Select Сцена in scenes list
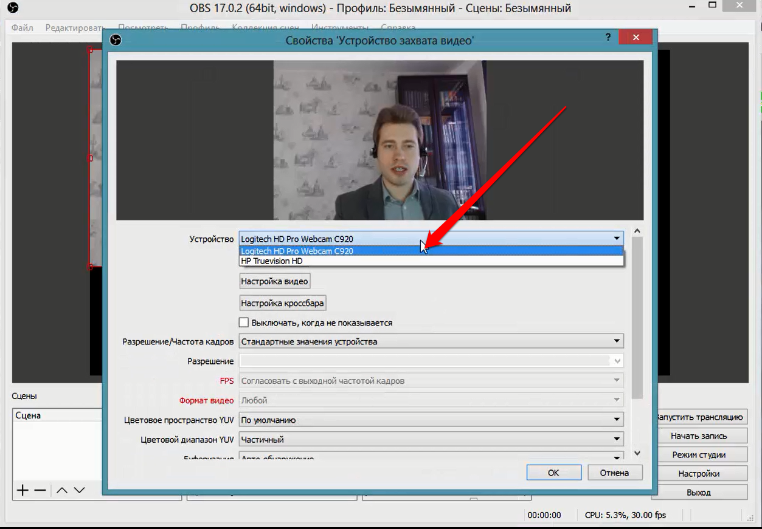 [x=29, y=415]
